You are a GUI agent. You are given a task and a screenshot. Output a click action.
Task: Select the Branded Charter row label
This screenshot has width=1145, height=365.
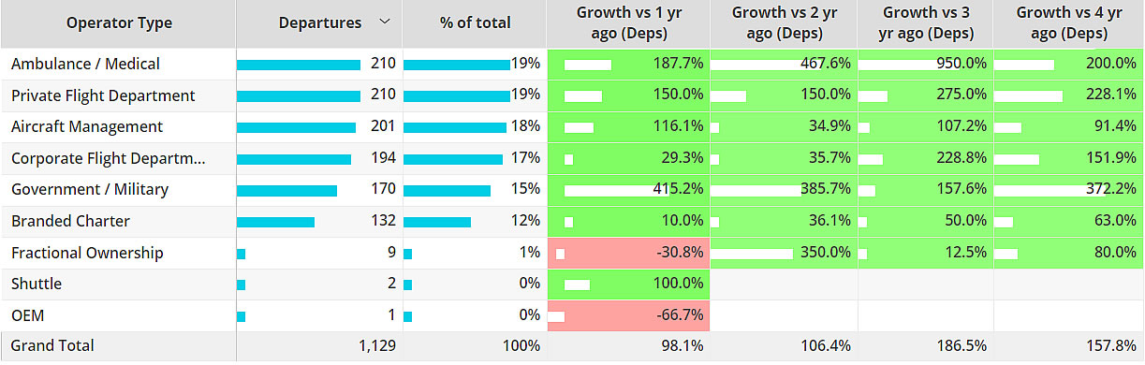[70, 221]
